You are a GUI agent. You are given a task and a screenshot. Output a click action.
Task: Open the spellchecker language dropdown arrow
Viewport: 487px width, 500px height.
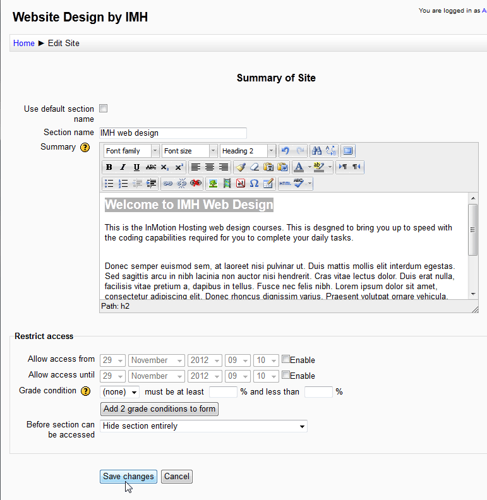(310, 184)
